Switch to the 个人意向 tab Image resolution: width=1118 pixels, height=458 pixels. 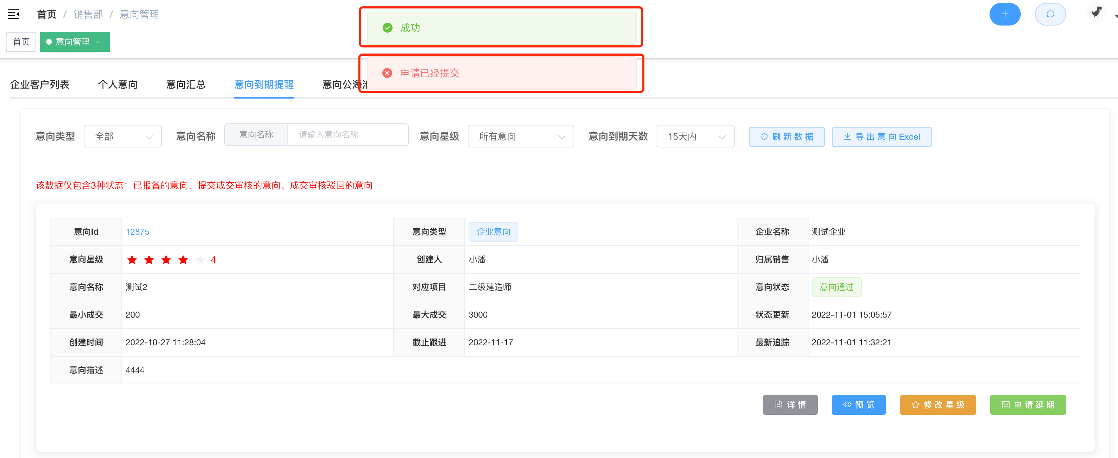117,84
